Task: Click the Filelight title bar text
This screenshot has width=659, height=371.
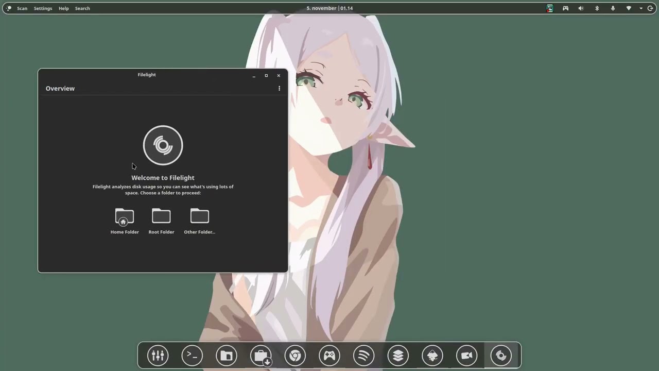Action: 147,75
